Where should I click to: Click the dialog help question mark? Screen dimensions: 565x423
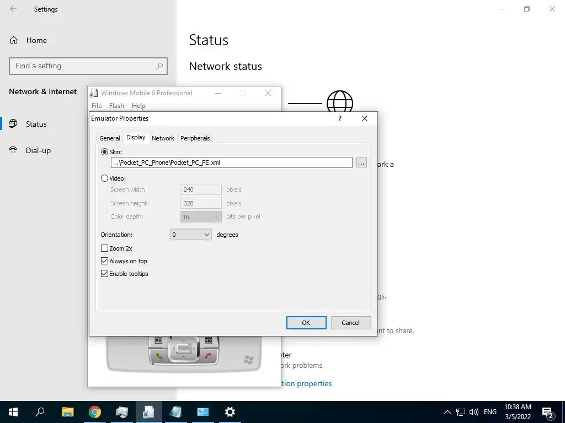click(x=340, y=118)
